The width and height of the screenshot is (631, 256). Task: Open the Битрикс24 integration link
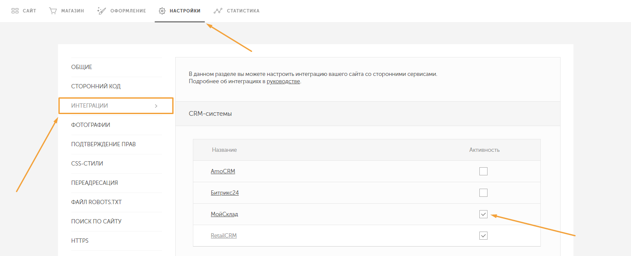[x=225, y=193]
